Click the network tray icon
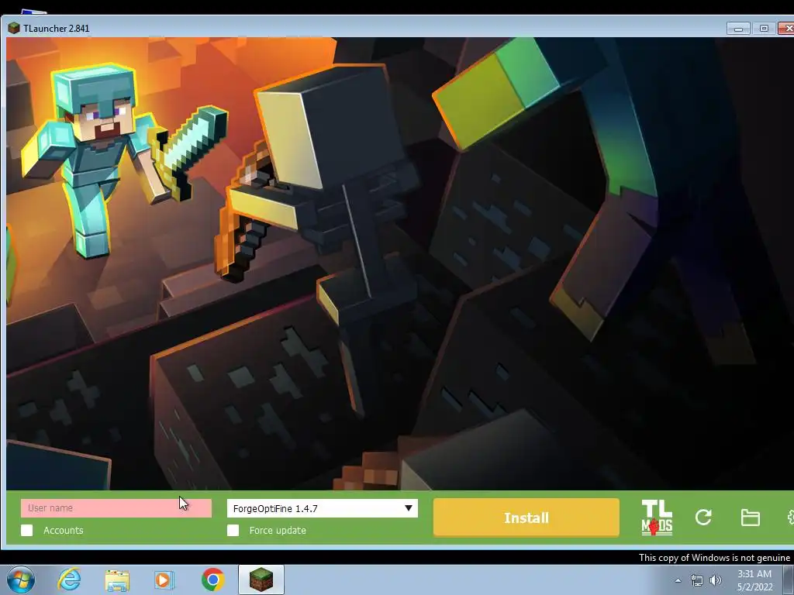Screen dimensions: 794x595 (x=697, y=580)
